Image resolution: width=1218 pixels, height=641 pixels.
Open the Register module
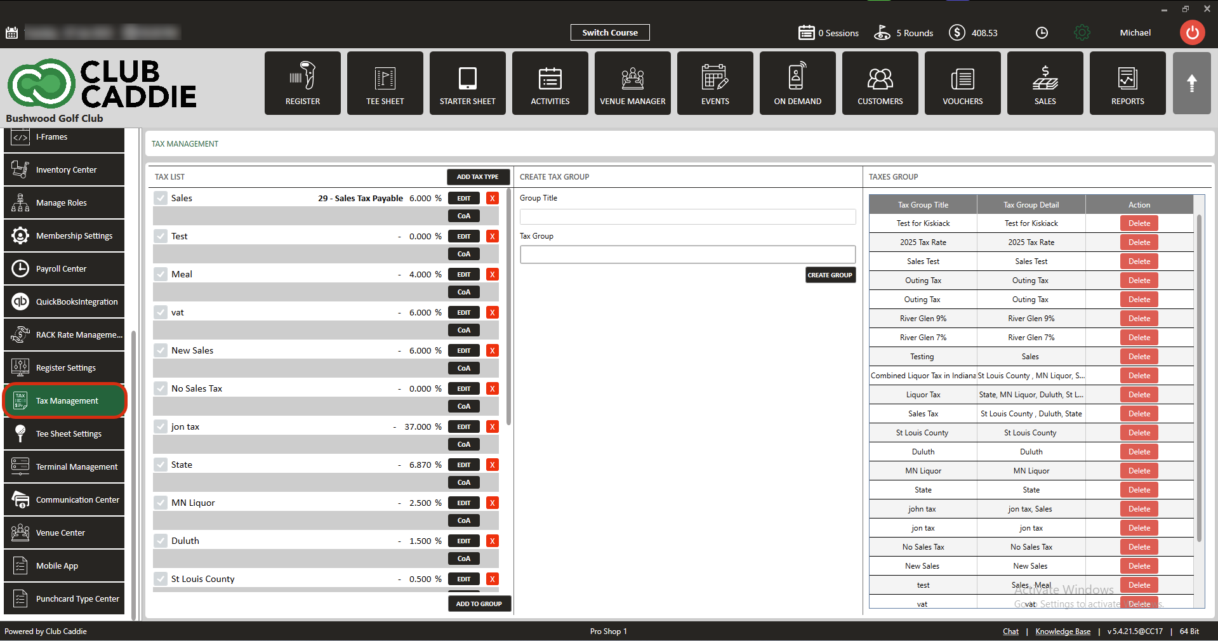click(302, 83)
